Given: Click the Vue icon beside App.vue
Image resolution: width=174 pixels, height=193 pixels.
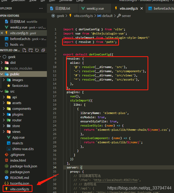Looking at the screenshot, I should (x=9, y=137).
